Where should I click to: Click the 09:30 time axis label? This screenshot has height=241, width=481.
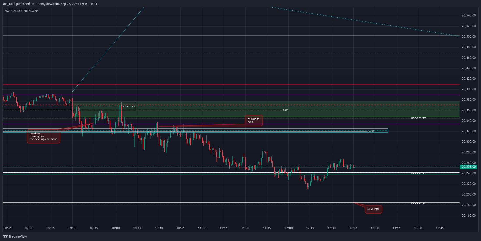[72, 228]
